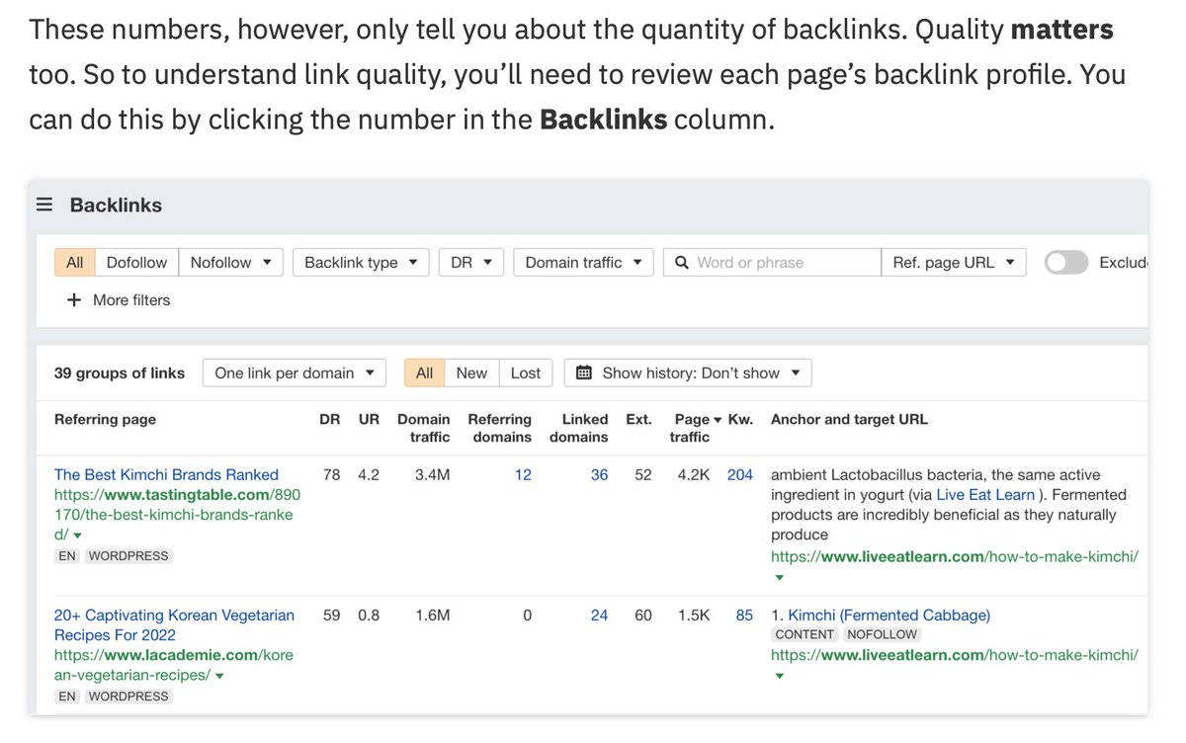Expand the liveeatlearn.com target URL caret
The image size is (1186, 743).
(x=779, y=577)
